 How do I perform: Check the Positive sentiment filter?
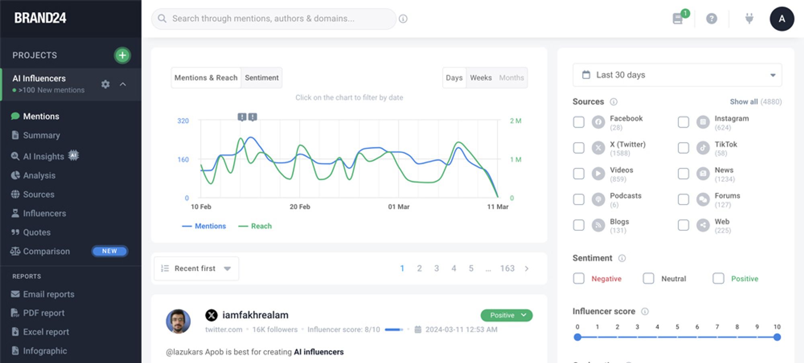718,278
